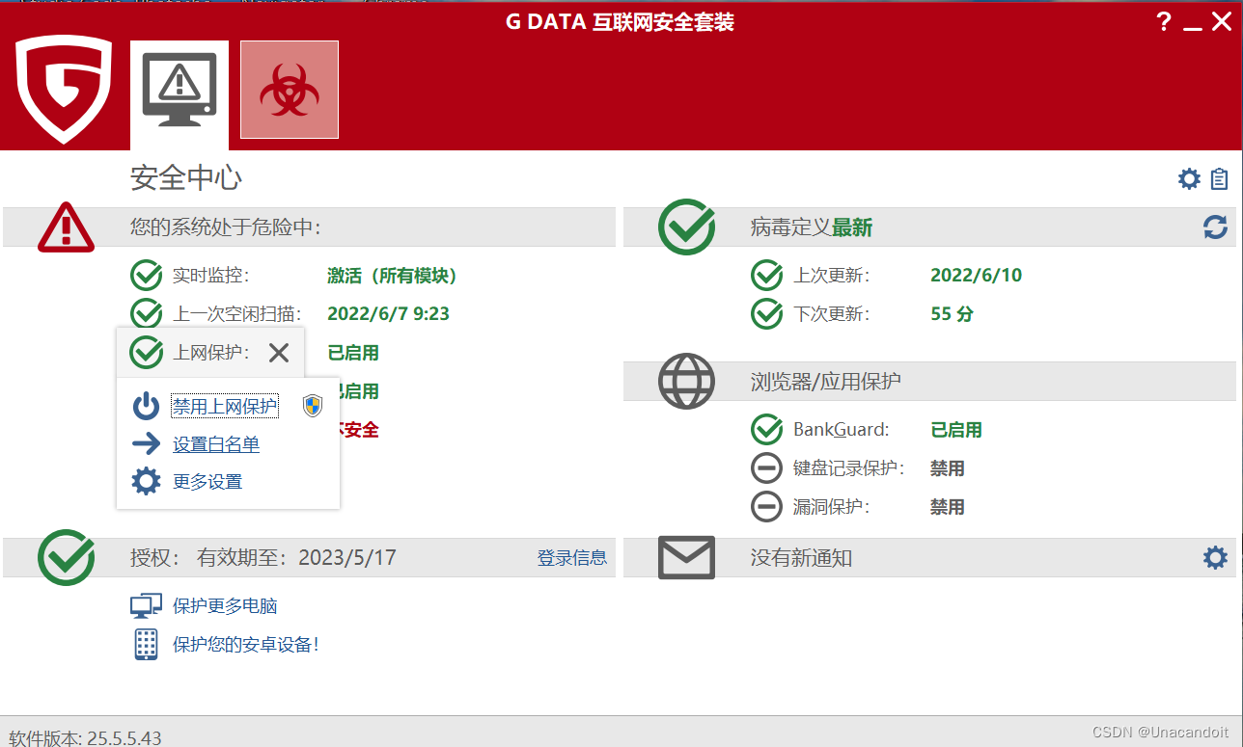Click the 上一次空闲扫描 status checkmark
Viewport: 1243px width, 747px height.
(x=146, y=313)
